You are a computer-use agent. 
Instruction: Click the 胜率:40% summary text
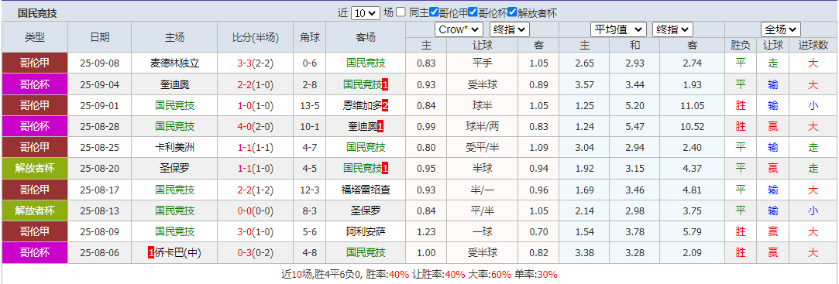(387, 275)
